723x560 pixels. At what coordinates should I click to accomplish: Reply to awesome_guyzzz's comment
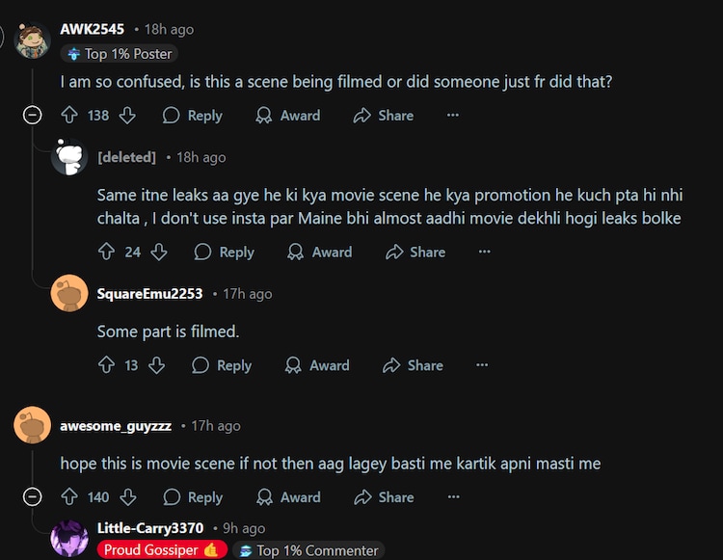coord(193,497)
